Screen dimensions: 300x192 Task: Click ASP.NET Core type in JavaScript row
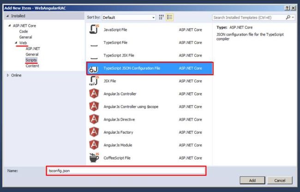point(190,30)
